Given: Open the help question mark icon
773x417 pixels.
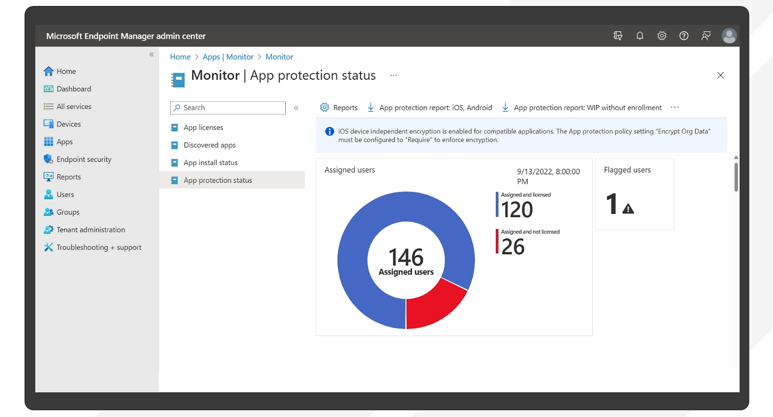Looking at the screenshot, I should coord(684,36).
